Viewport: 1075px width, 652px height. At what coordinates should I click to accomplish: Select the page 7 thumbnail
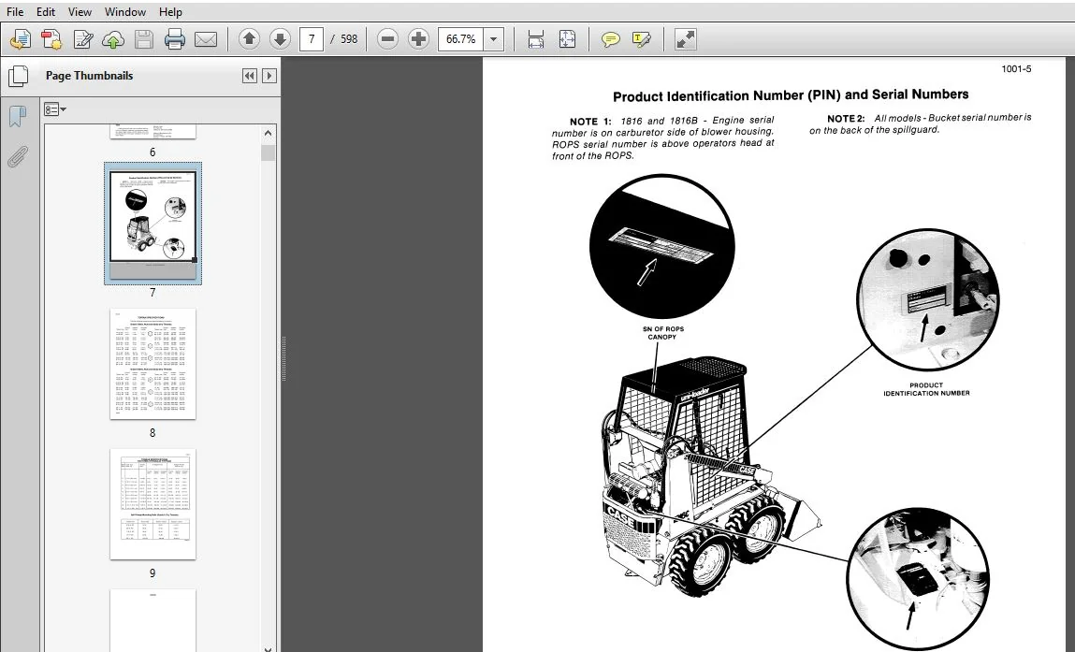point(153,224)
